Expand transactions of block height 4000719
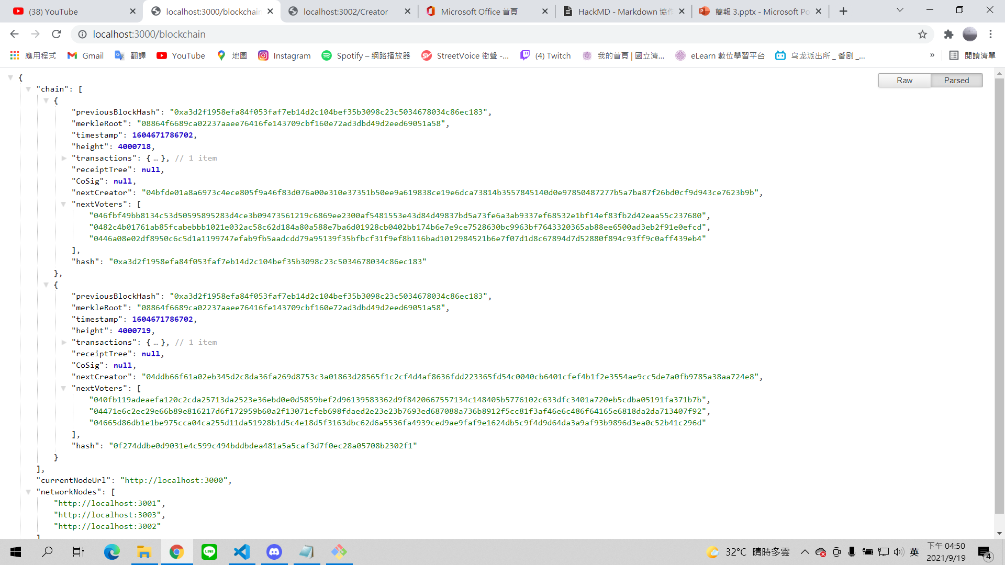This screenshot has height=565, width=1005. (x=64, y=342)
